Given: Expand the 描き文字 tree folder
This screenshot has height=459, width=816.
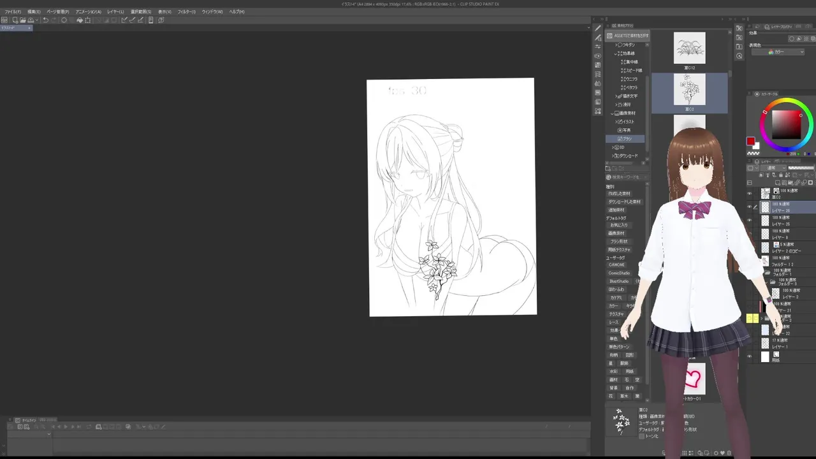Looking at the screenshot, I should (x=616, y=96).
